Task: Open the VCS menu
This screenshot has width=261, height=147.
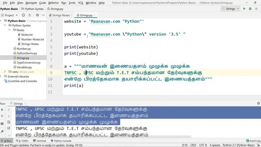Action: coord(81,3)
